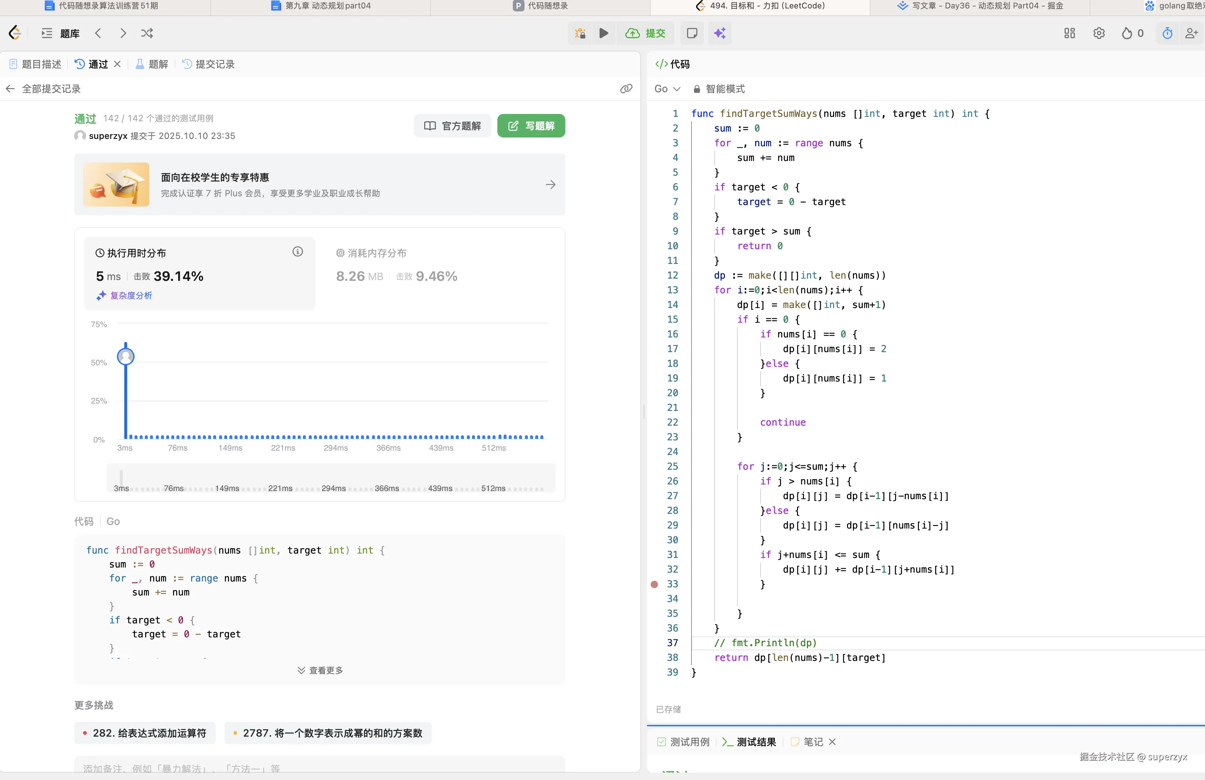Close the 笔记 tab
This screenshot has width=1205, height=780.
click(x=832, y=742)
